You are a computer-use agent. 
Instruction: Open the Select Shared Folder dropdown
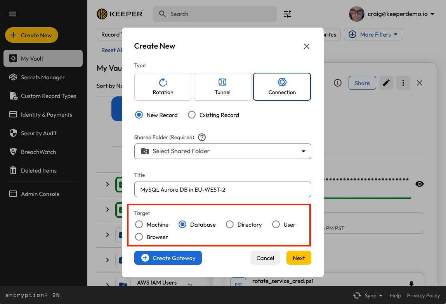(223, 151)
